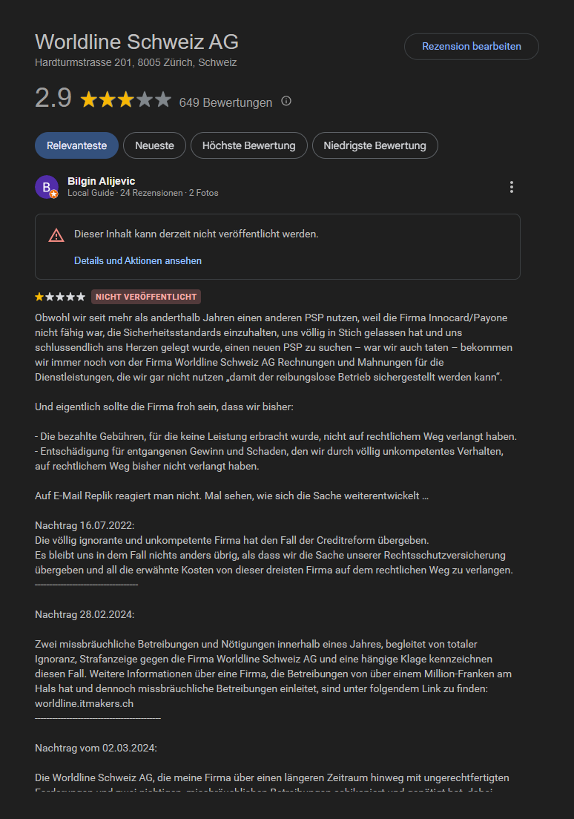The width and height of the screenshot is (574, 819).
Task: Click the info icon beside 649 Bewertungen
Action: tap(286, 102)
